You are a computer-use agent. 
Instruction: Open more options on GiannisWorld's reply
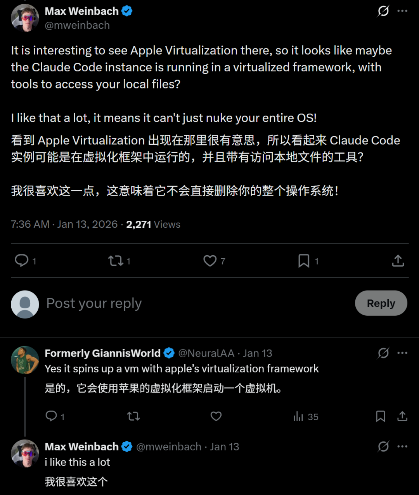[x=402, y=353]
